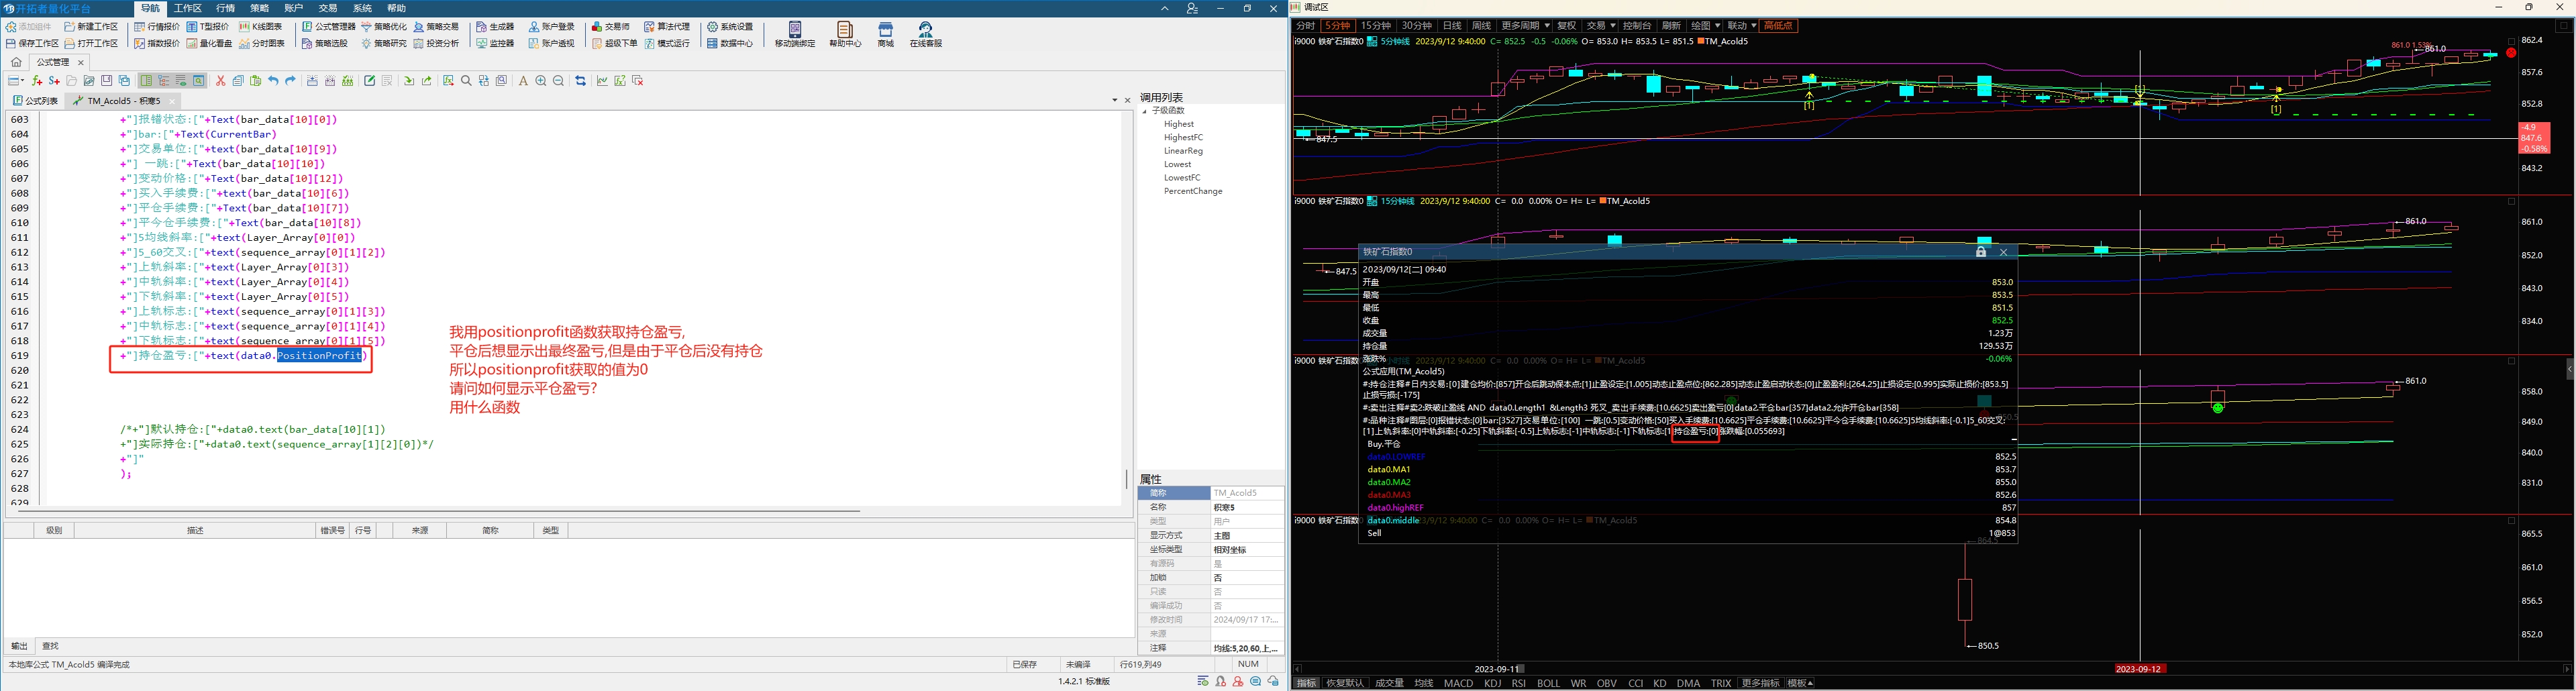Switch chart to 15分钟 period
2576x691 pixels.
coord(1376,26)
